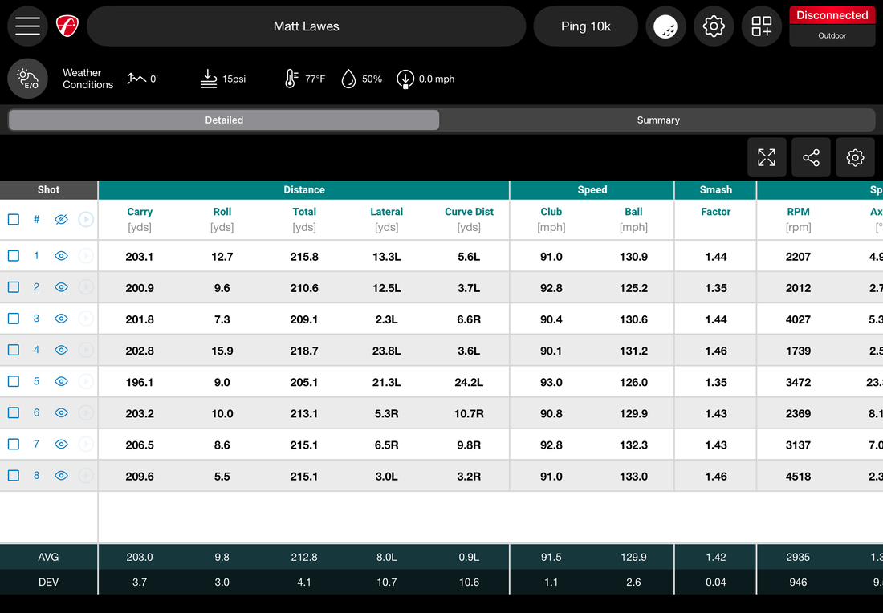Expand the table to fullscreen view
This screenshot has height=613, width=883.
[767, 157]
